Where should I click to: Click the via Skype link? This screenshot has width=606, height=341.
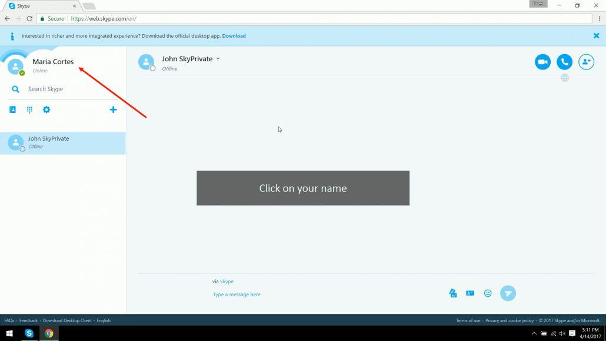(x=227, y=282)
